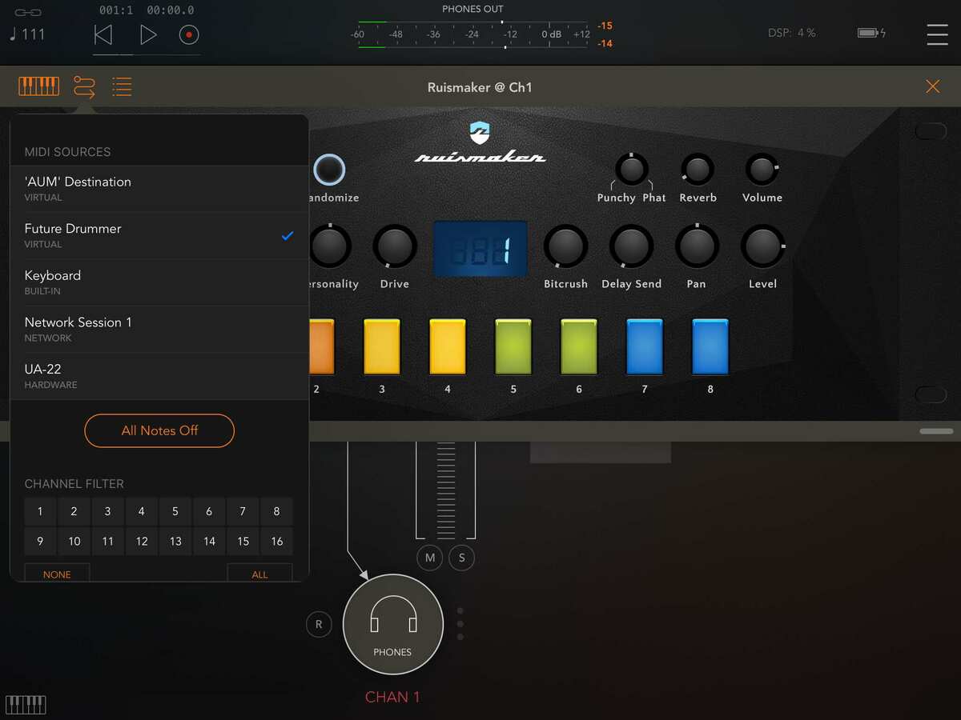Open the hamburger main menu

pyautogui.click(x=937, y=34)
